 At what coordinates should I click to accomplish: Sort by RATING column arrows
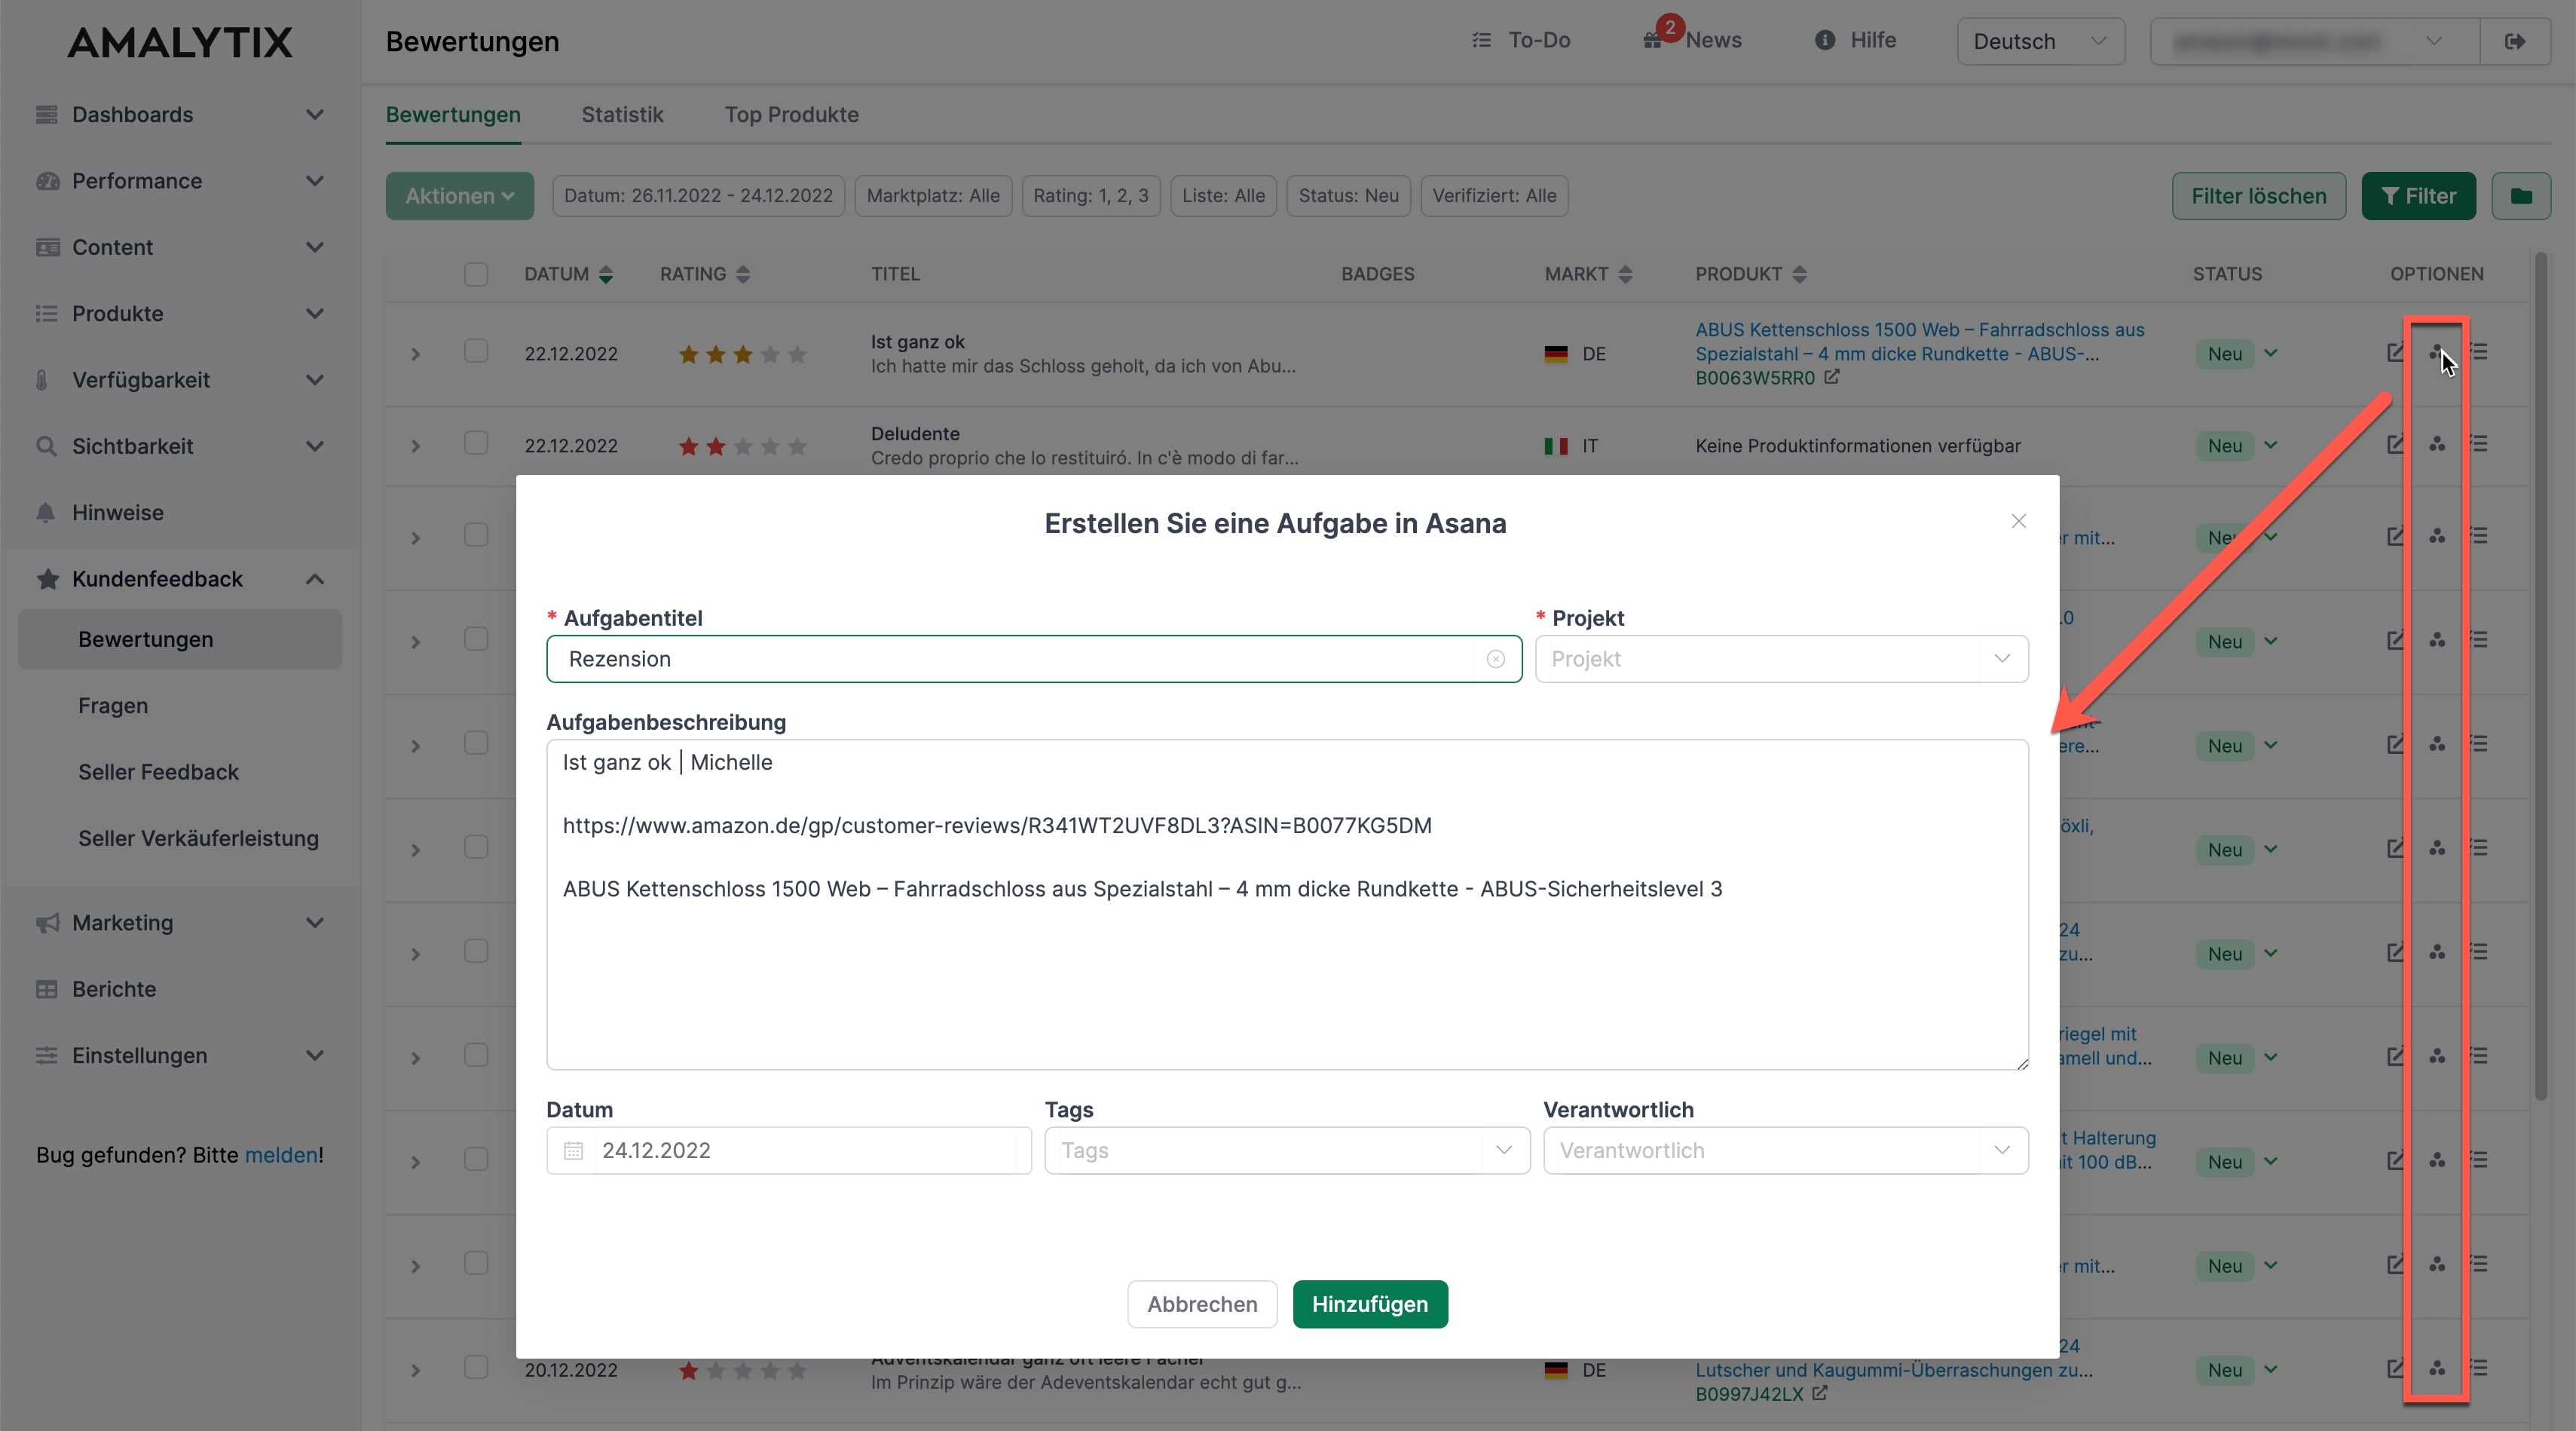[742, 274]
